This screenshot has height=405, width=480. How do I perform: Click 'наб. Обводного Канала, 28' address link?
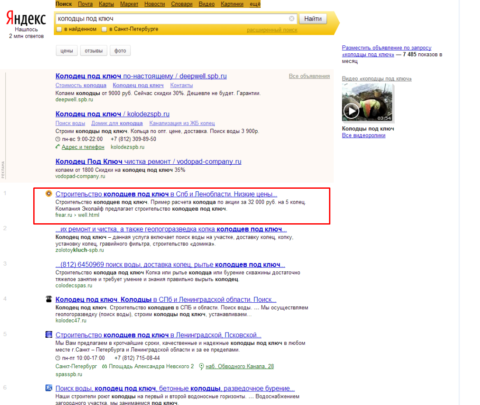click(x=240, y=367)
